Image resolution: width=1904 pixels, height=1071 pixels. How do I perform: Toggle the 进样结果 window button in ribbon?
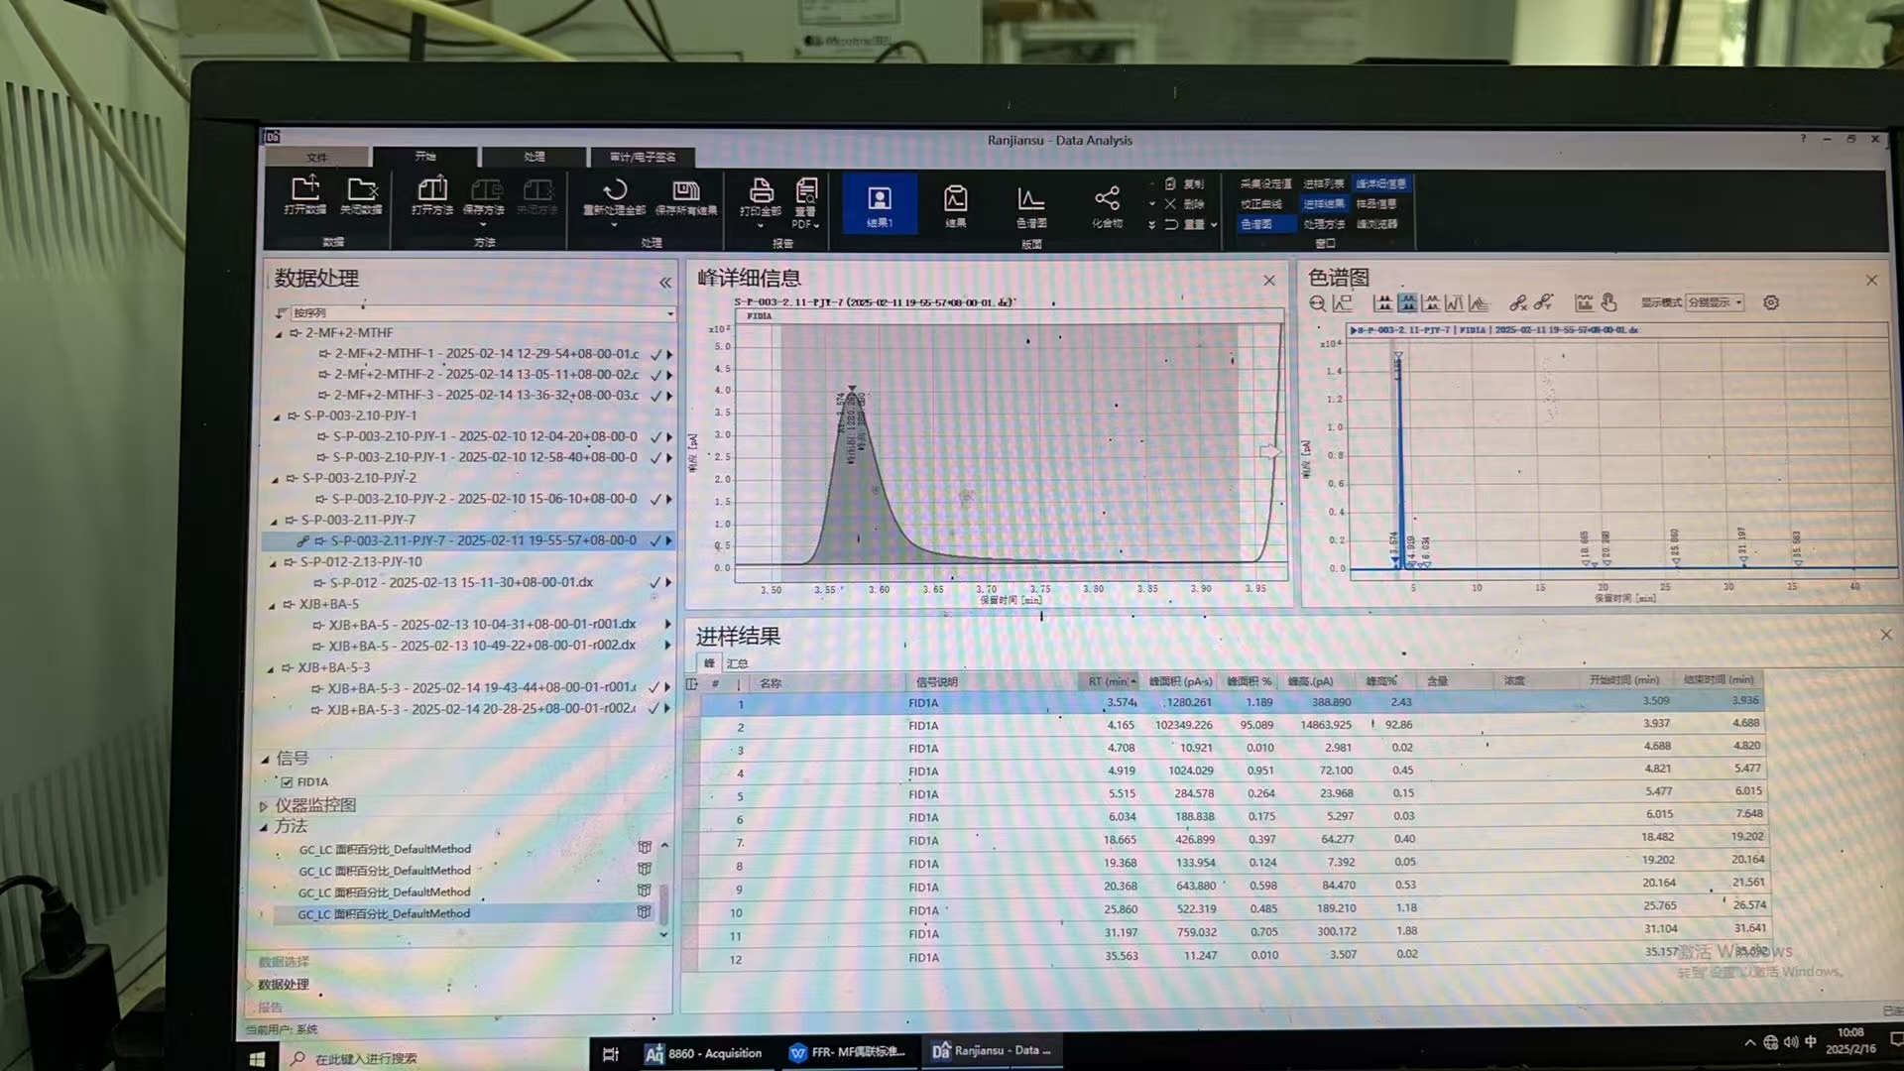(1323, 204)
